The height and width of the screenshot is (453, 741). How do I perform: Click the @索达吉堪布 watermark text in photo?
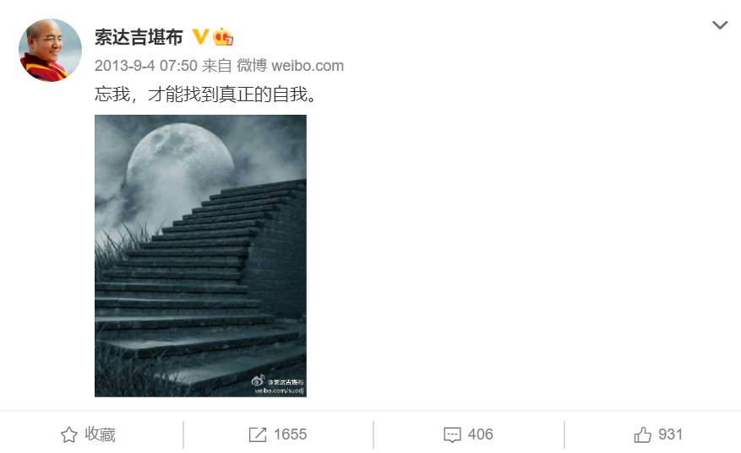click(x=286, y=382)
